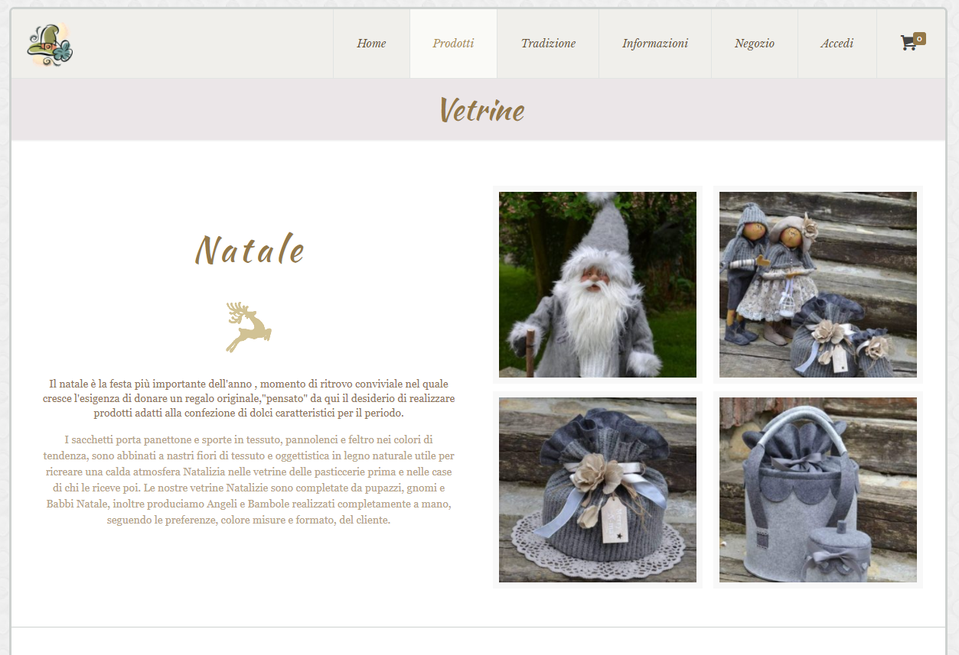Click the Vetrine page title
Screen dimensions: 959x655
[482, 111]
